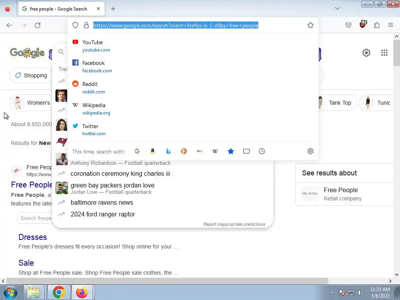Image resolution: width=400 pixels, height=300 pixels.
Task: Expand the list all tabs chevron
Action: 337,9
